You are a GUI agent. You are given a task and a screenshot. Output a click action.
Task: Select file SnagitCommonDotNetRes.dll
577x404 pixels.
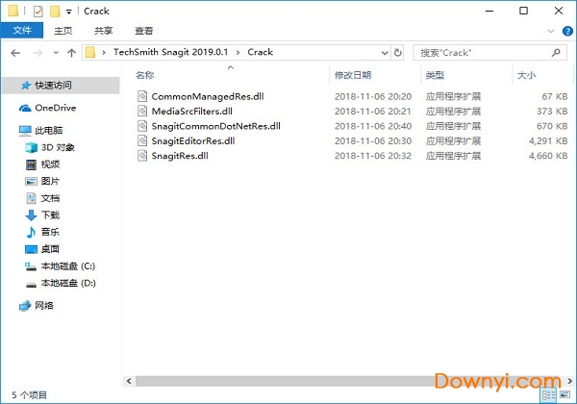tap(215, 126)
